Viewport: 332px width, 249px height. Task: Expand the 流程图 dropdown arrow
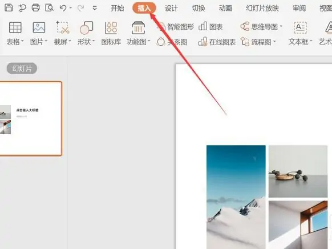(274, 42)
